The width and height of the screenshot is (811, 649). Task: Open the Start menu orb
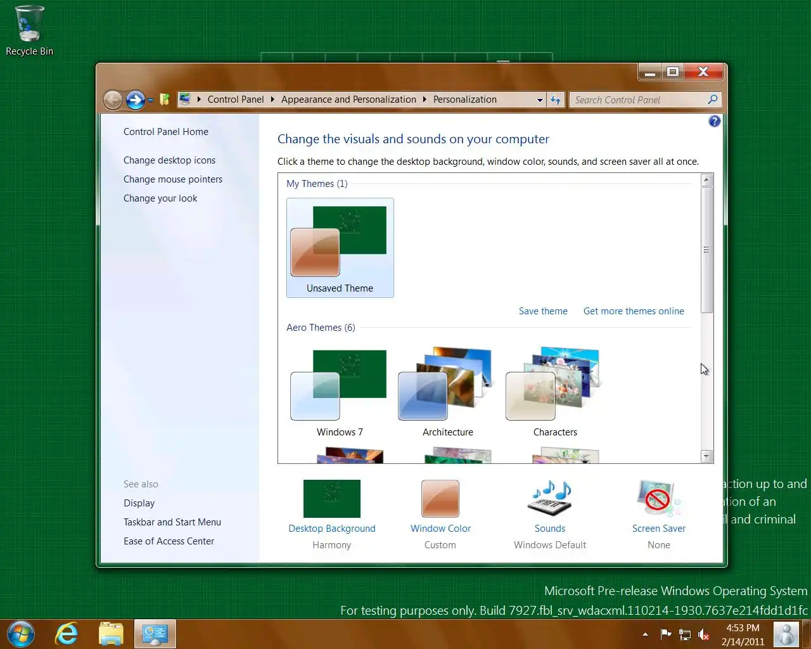[x=22, y=634]
